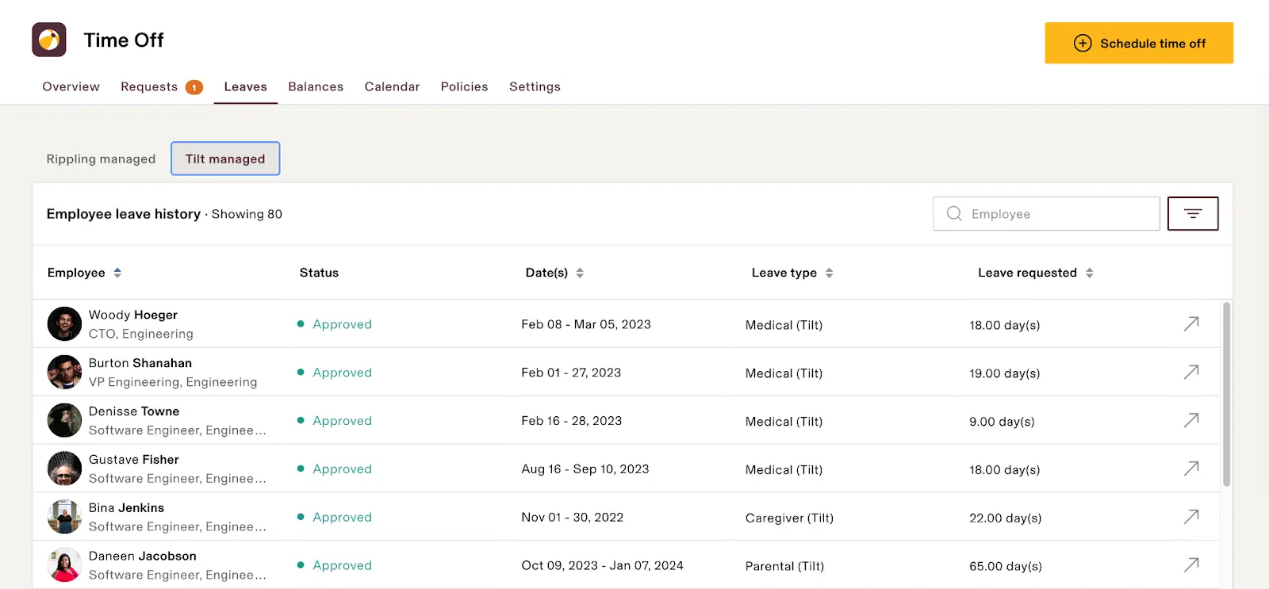Viewport: 1269px width, 589px height.
Task: Open details arrow for Daneen Jacobson's leave
Action: [x=1191, y=565]
